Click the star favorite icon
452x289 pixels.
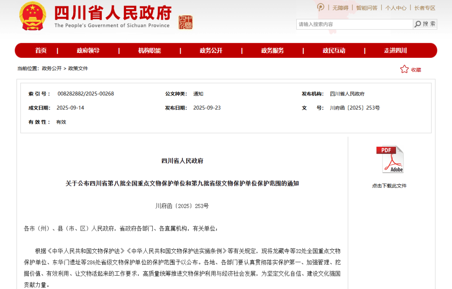click(404, 69)
